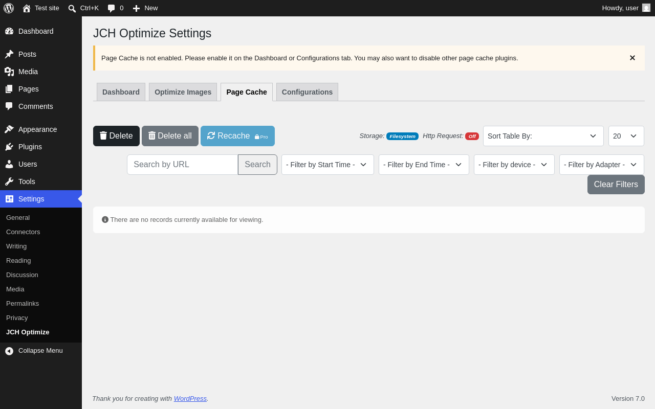Viewport: 655px width, 409px height.
Task: Click the Plugins plug icon
Action: coord(9,147)
